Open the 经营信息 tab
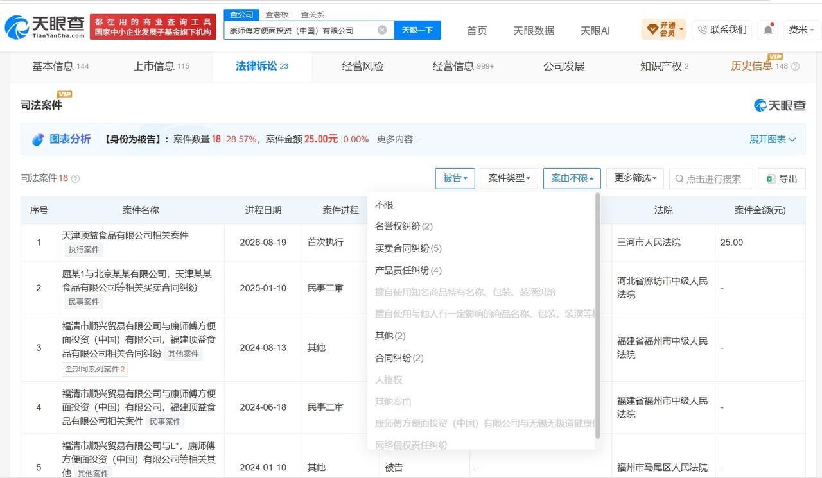The image size is (822, 478). pyautogui.click(x=463, y=66)
